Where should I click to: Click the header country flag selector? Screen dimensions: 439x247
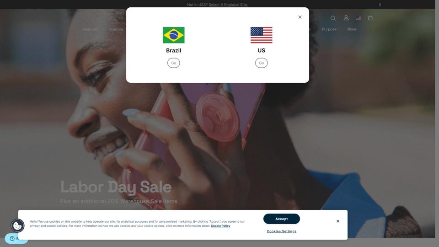(359, 18)
